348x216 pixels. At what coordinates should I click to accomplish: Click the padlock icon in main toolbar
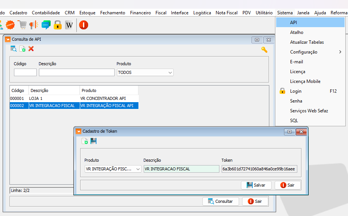(57, 25)
